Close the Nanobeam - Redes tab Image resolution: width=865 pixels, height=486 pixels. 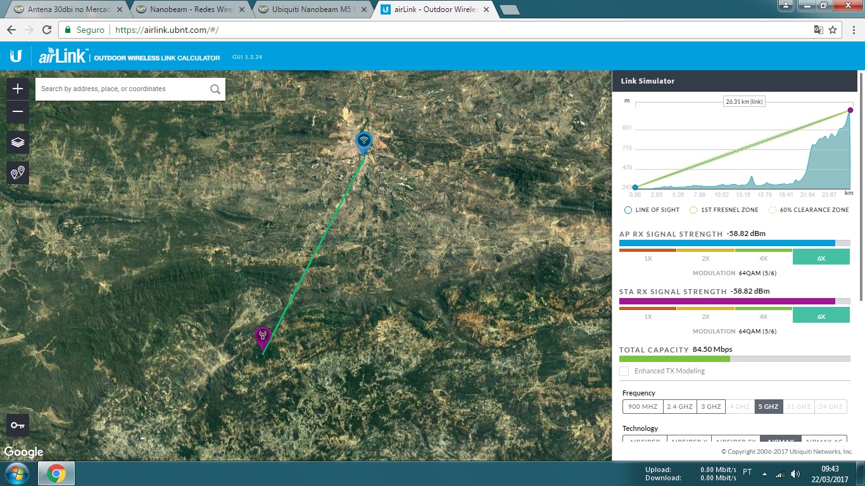click(x=243, y=9)
